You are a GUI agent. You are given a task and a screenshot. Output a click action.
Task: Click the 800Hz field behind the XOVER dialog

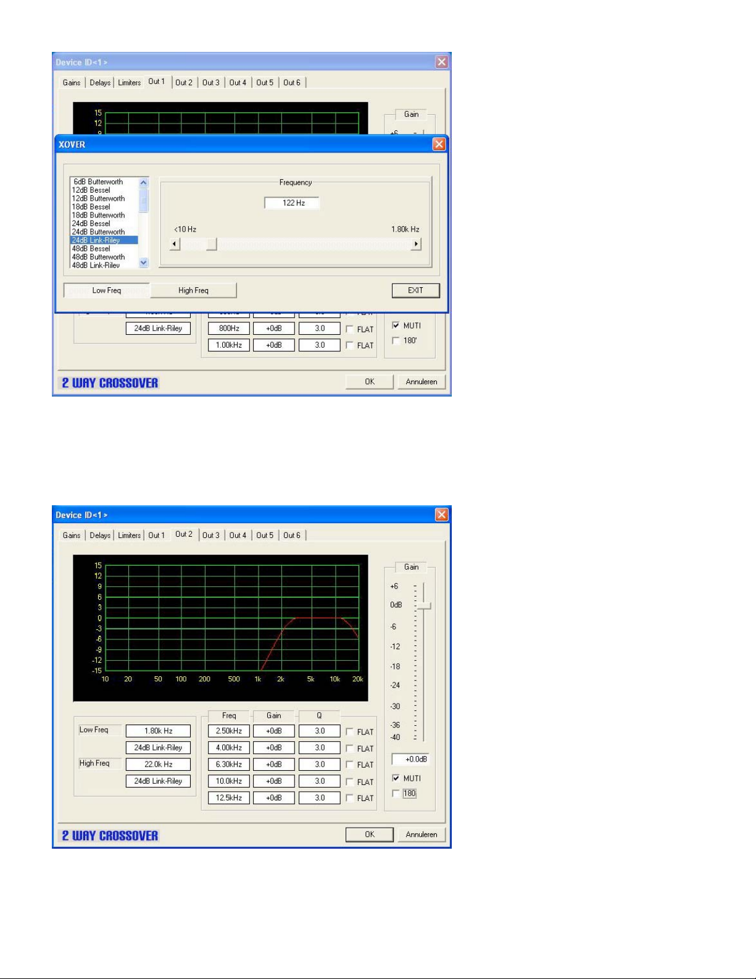click(x=229, y=329)
